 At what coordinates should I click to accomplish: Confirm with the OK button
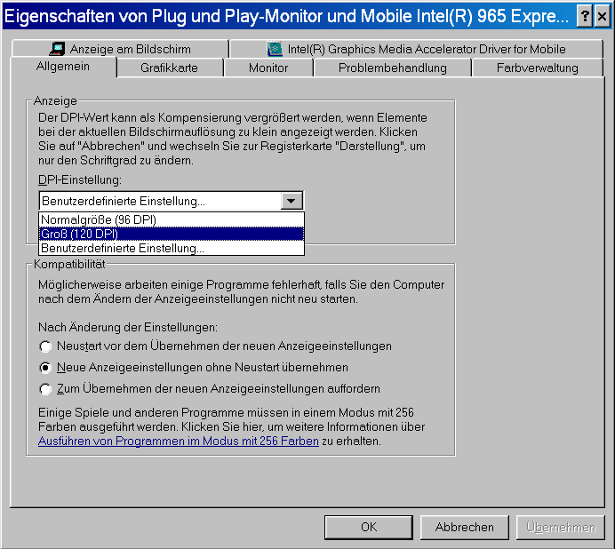pos(369,527)
